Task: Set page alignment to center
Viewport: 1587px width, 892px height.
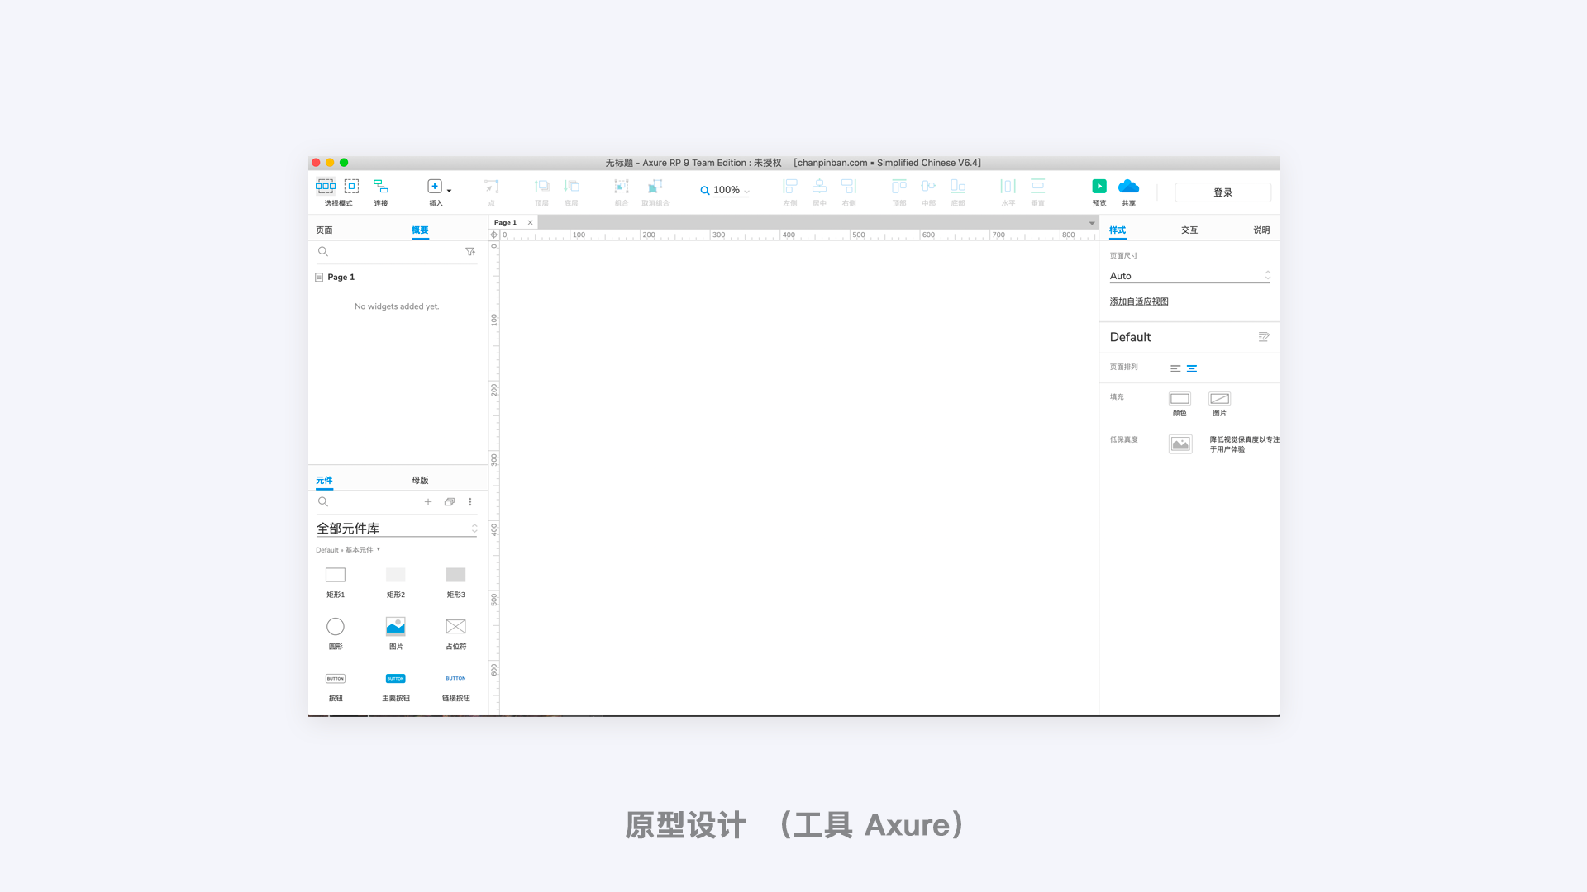Action: [x=1192, y=368]
